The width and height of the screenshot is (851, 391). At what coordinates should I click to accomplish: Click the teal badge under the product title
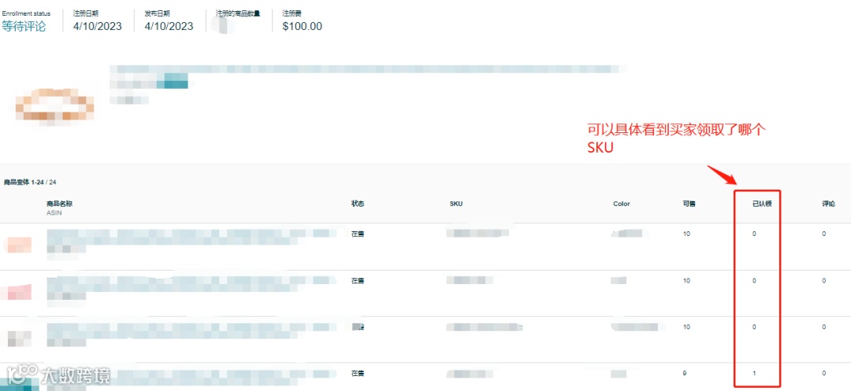point(172,80)
